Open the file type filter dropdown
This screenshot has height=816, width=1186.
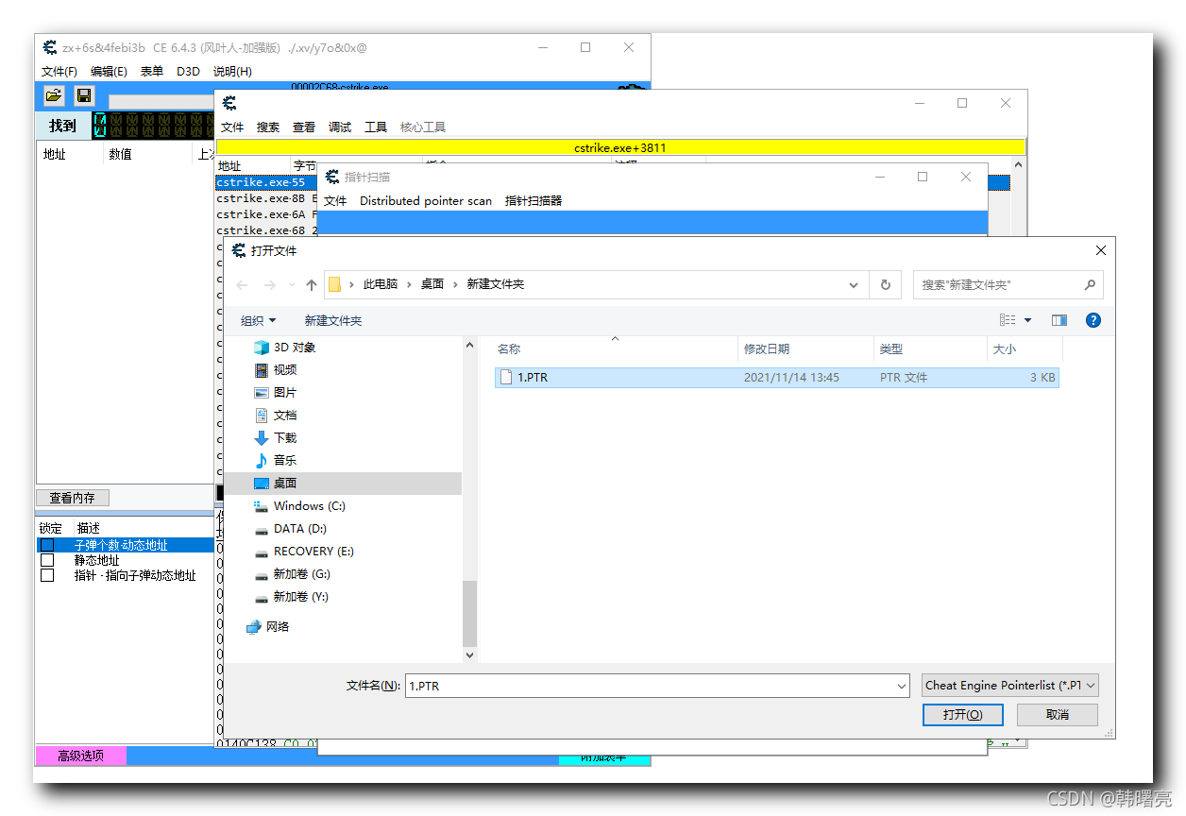pos(1010,686)
